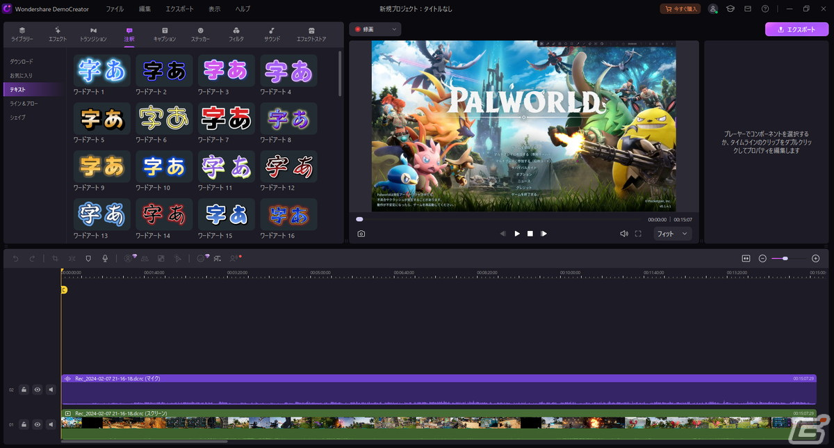
Task: Open the messages envelope icon
Action: pos(748,9)
